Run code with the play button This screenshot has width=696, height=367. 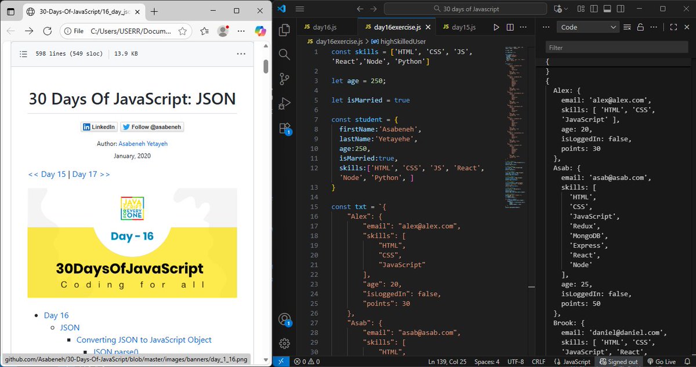tap(496, 27)
